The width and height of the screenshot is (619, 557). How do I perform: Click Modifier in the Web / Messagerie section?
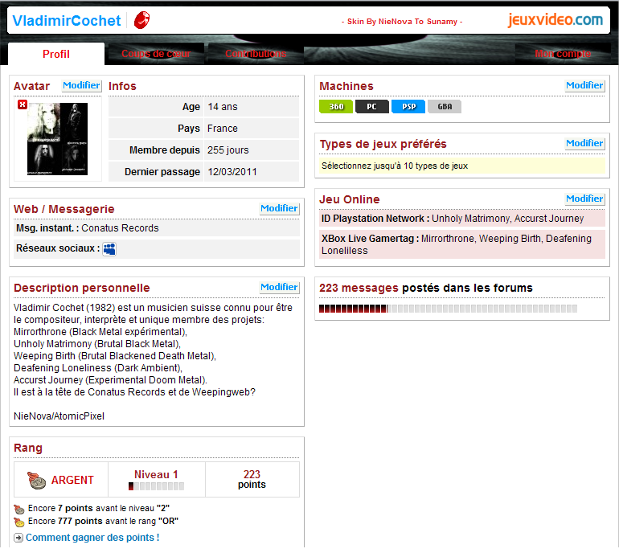tap(279, 208)
